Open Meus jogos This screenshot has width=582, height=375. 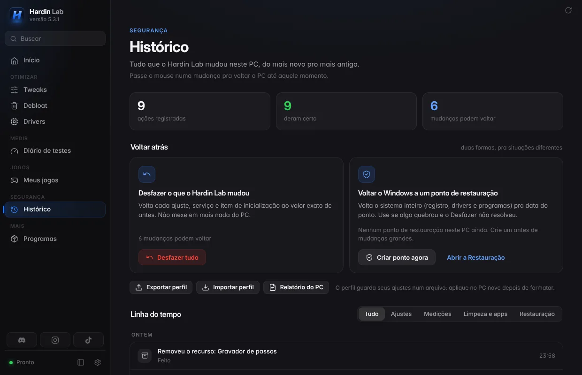[55, 180]
